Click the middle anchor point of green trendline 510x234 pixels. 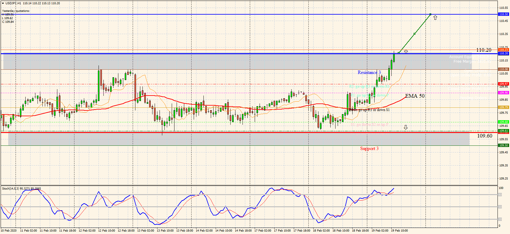(414, 34)
